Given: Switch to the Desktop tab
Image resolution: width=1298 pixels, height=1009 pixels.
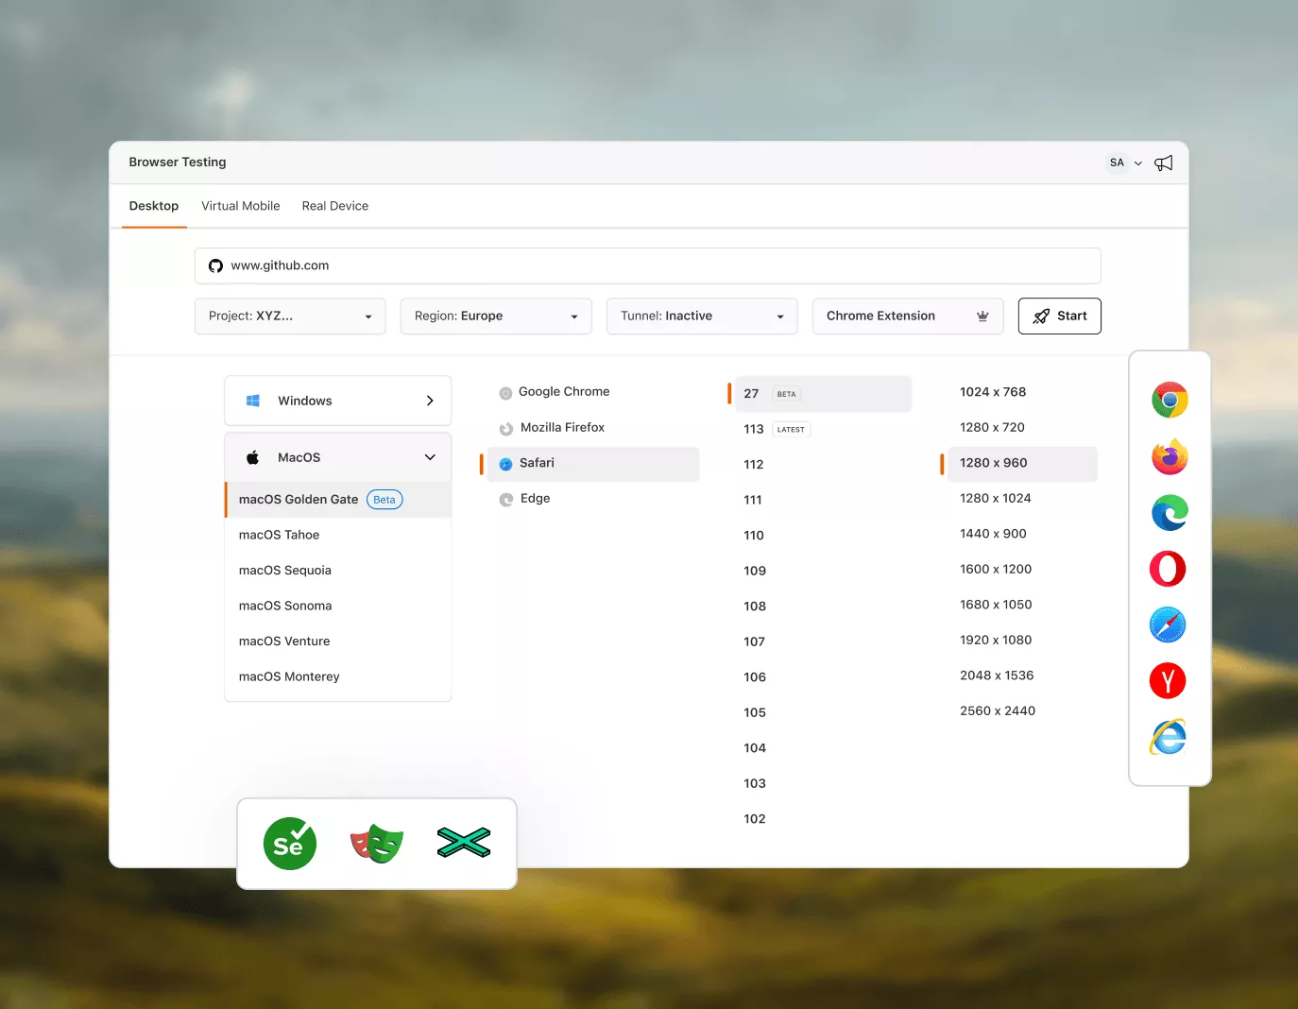Looking at the screenshot, I should pos(154,206).
